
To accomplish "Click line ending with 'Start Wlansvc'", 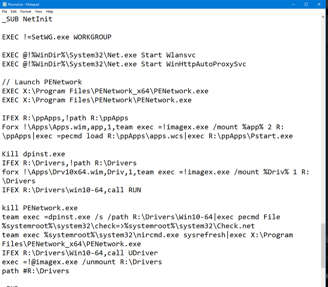I will coord(99,55).
